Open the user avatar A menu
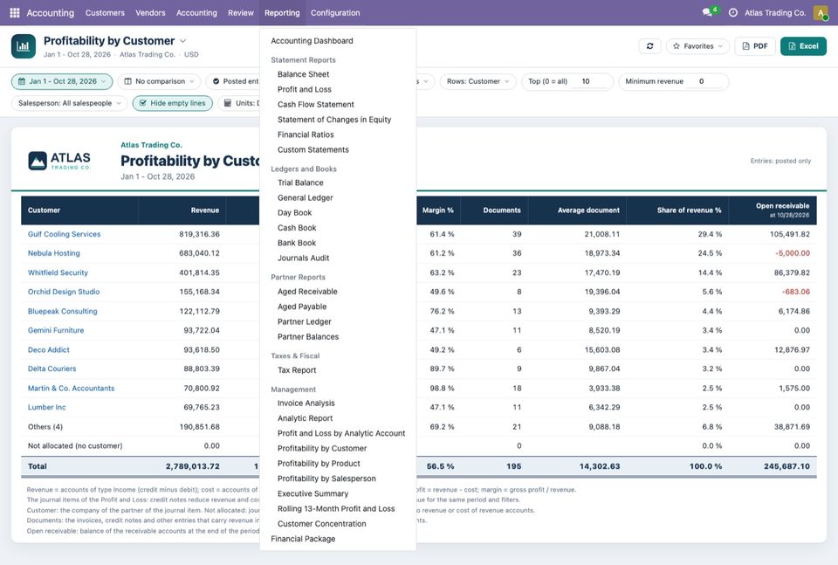Image resolution: width=838 pixels, height=565 pixels. (x=821, y=12)
